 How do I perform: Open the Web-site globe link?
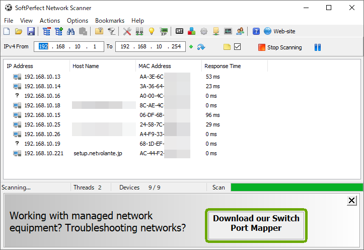(x=279, y=31)
